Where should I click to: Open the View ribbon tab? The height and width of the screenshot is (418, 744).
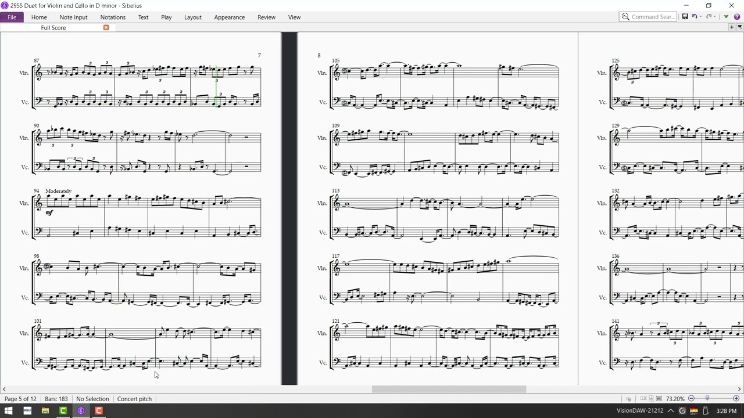tap(294, 17)
